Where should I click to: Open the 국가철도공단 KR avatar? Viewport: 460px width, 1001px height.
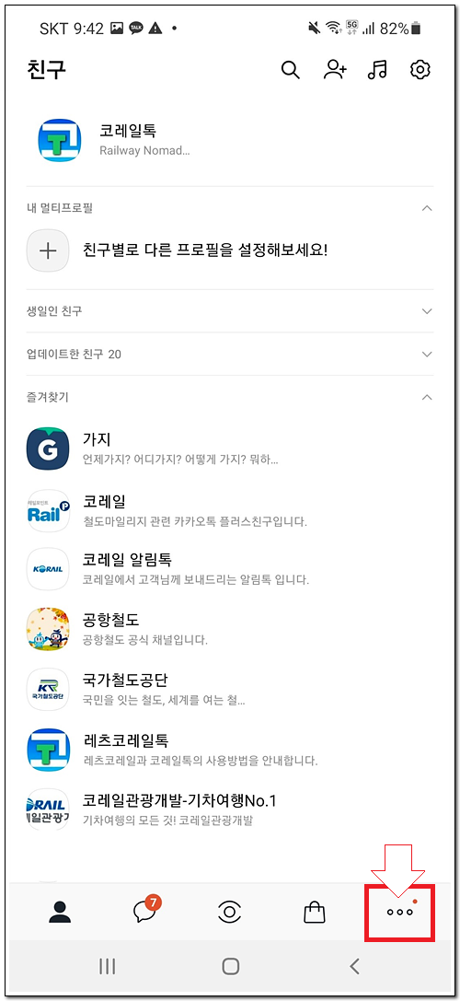coord(48,689)
